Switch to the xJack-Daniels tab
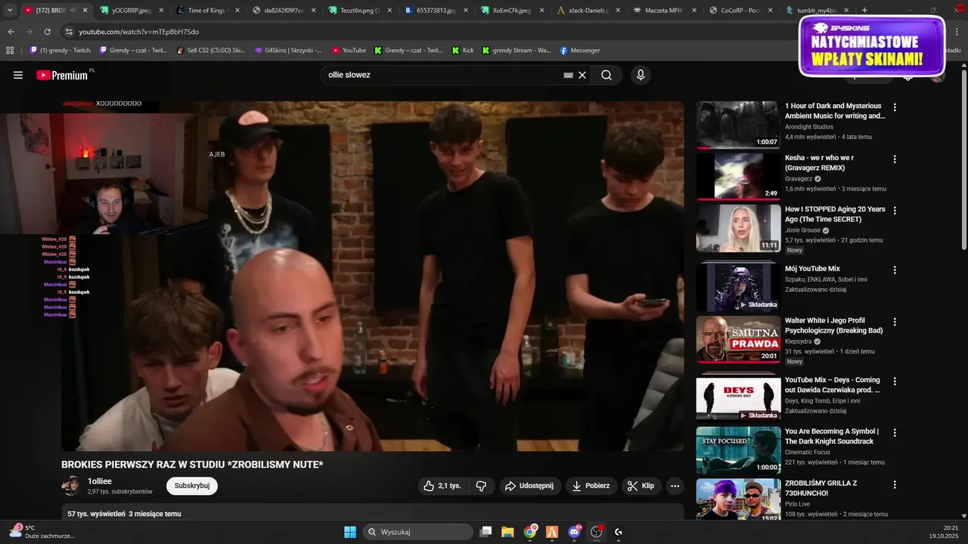This screenshot has height=544, width=968. (588, 11)
